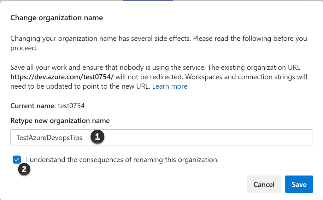Click the Retype new organization name label

[60, 121]
